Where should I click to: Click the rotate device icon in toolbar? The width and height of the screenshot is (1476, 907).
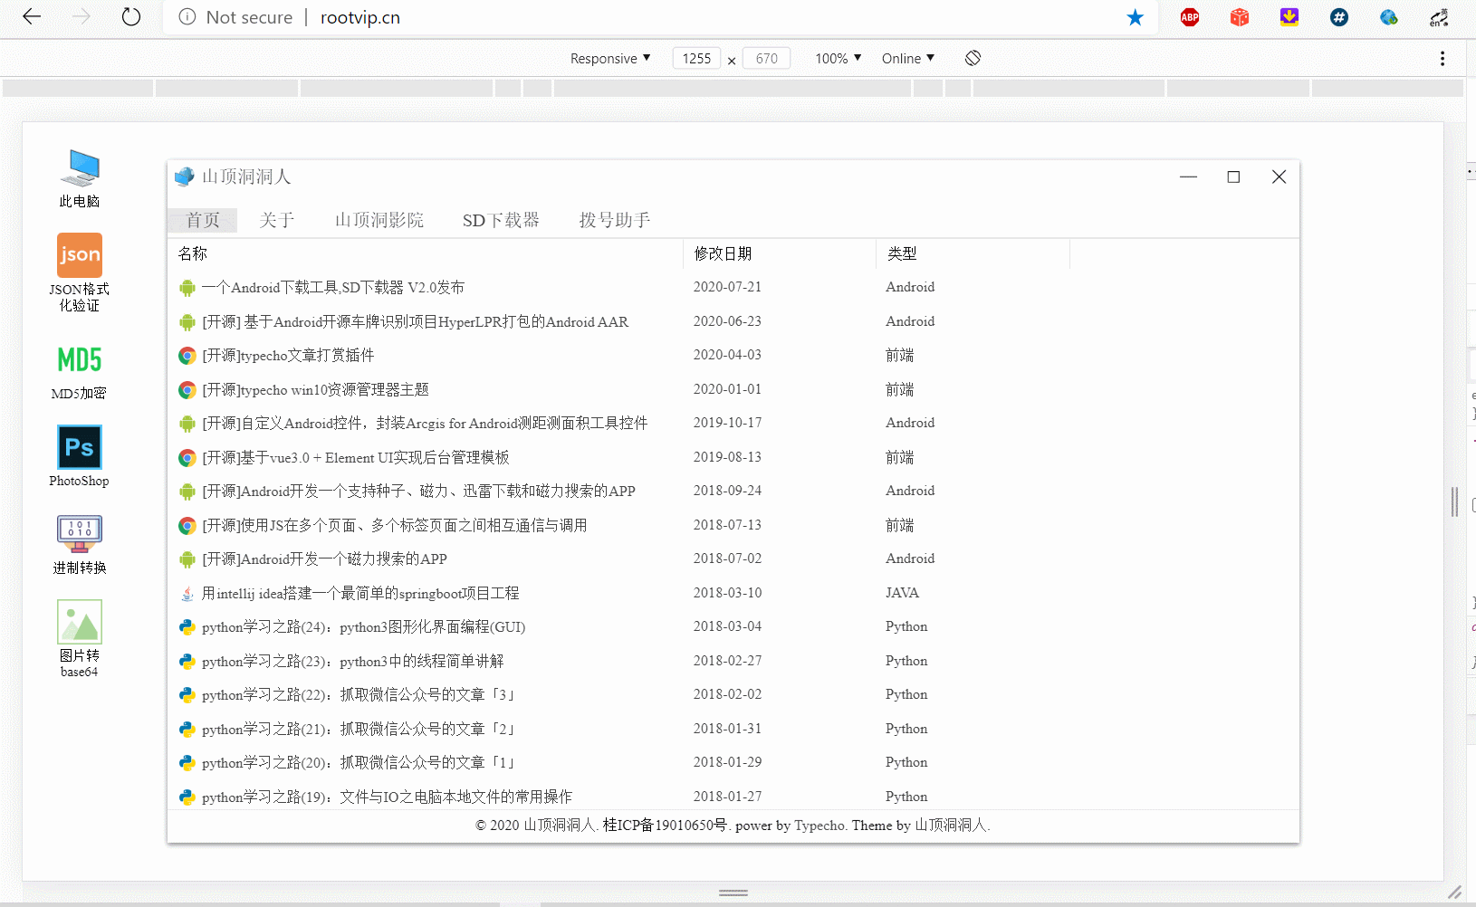pyautogui.click(x=973, y=58)
